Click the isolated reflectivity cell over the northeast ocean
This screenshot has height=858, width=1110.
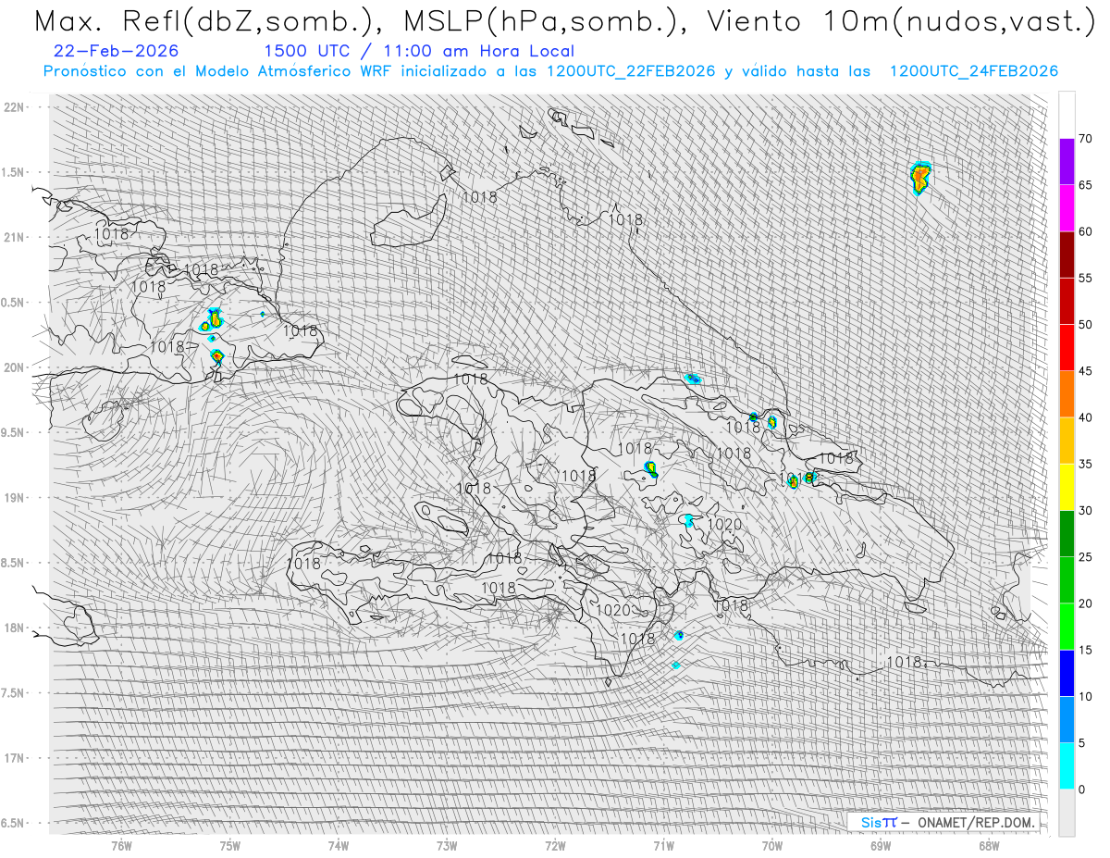[919, 177]
